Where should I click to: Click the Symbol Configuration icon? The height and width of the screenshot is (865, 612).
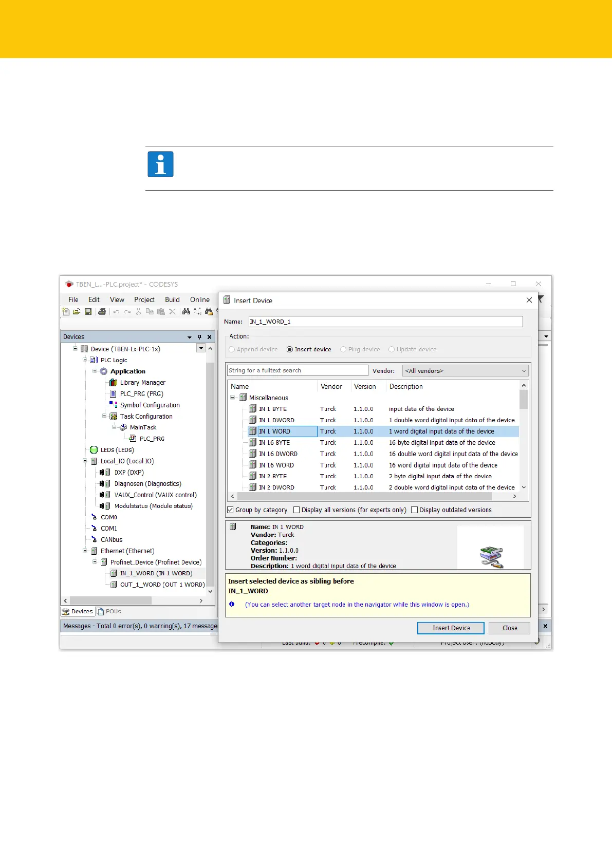(x=114, y=405)
